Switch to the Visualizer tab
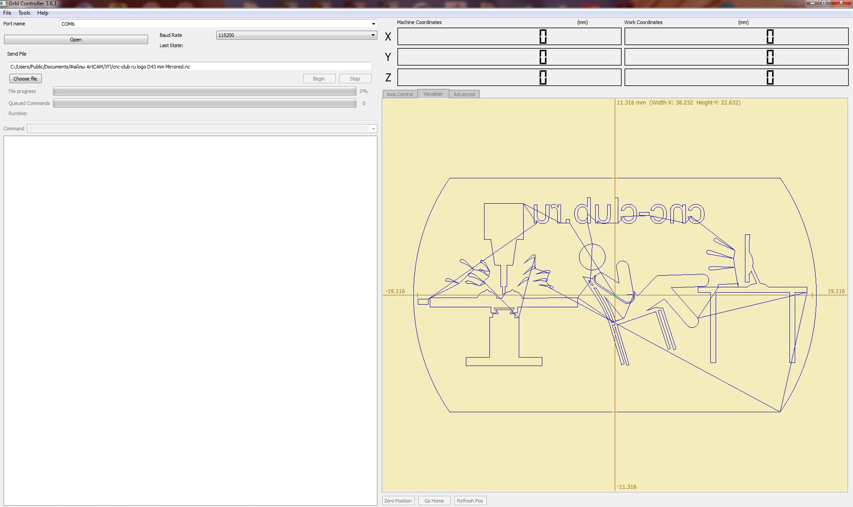The height and width of the screenshot is (507, 853). (433, 94)
